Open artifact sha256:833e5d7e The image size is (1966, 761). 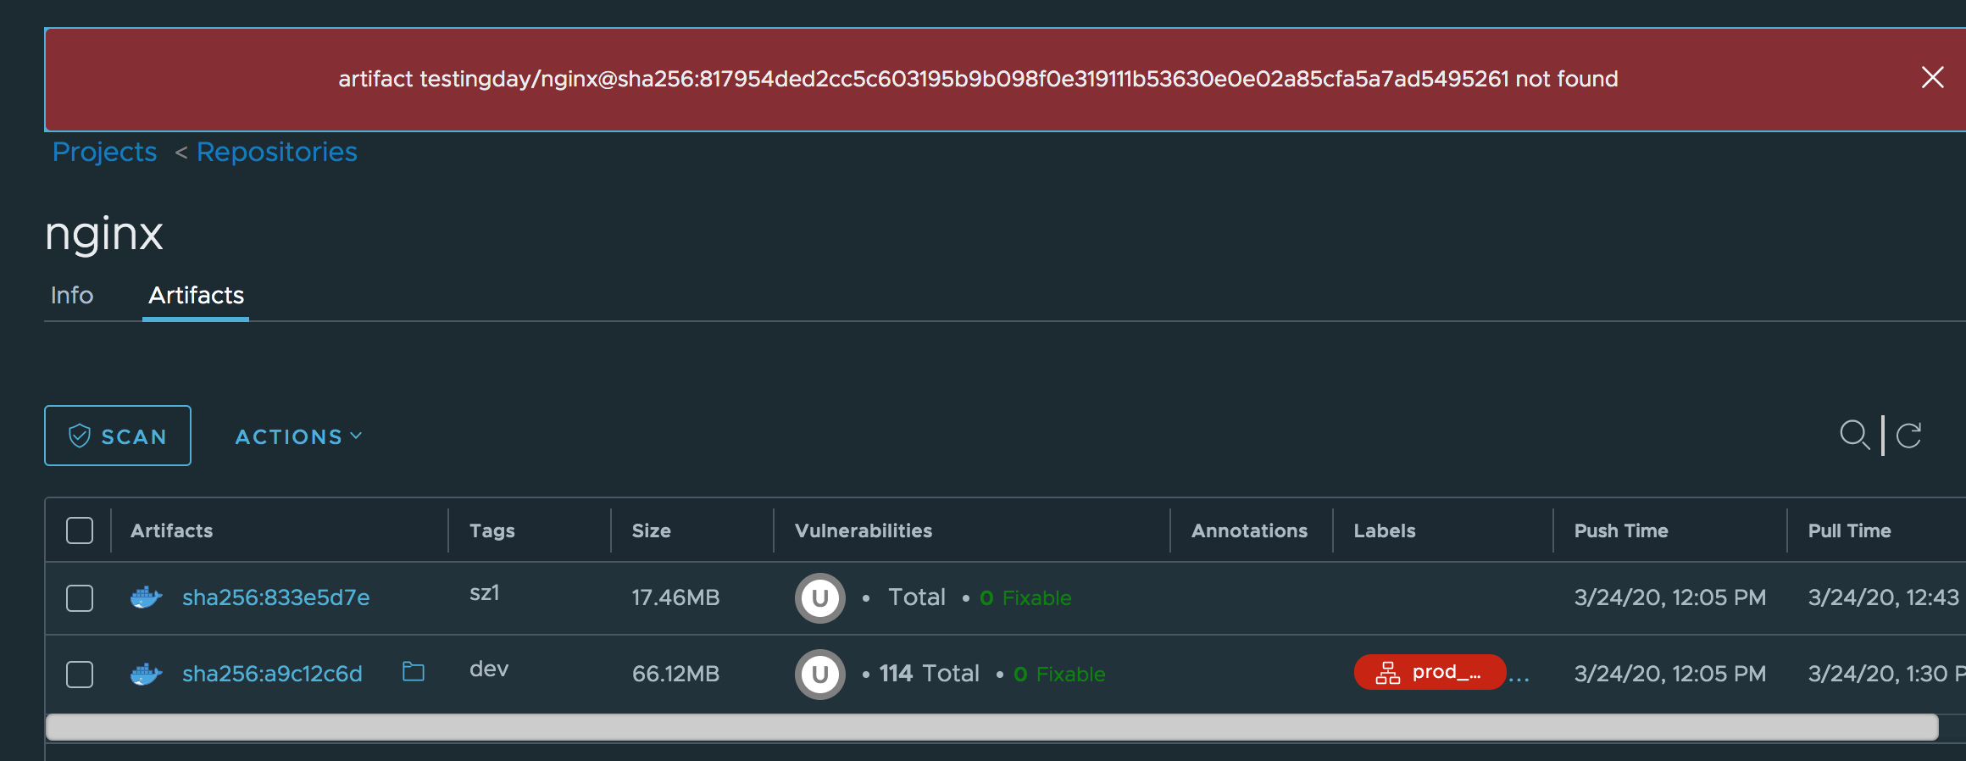275,597
